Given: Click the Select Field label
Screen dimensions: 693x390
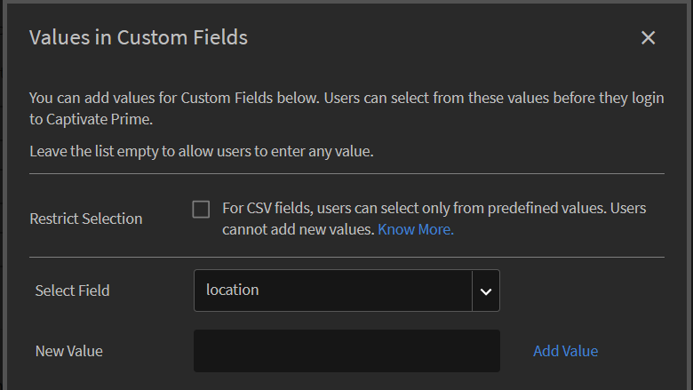Looking at the screenshot, I should 73,291.
